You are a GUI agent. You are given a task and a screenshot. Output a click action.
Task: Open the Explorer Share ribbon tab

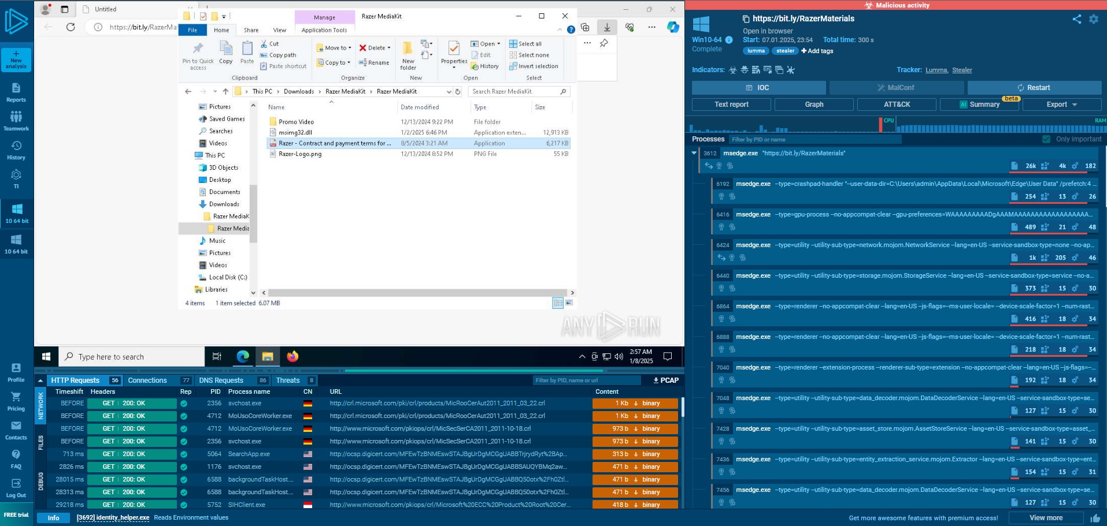pyautogui.click(x=251, y=30)
